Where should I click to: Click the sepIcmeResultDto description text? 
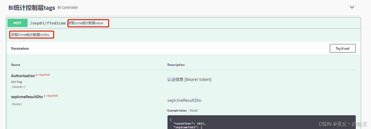pos(184,100)
